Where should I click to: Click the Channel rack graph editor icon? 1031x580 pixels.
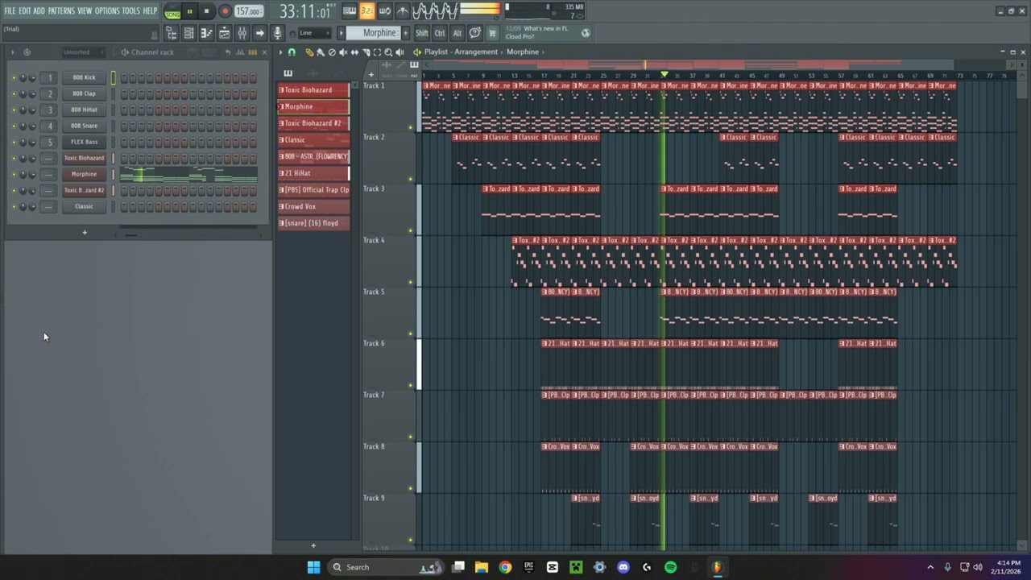click(x=242, y=52)
